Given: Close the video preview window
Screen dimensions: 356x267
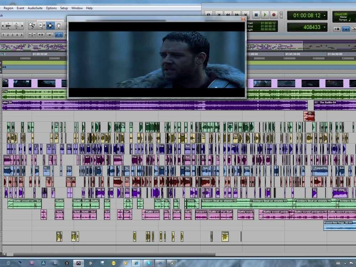Looking at the screenshot, I should [243, 19].
